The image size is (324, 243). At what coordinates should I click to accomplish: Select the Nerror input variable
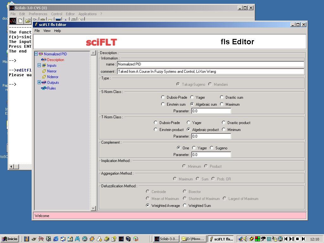point(52,71)
